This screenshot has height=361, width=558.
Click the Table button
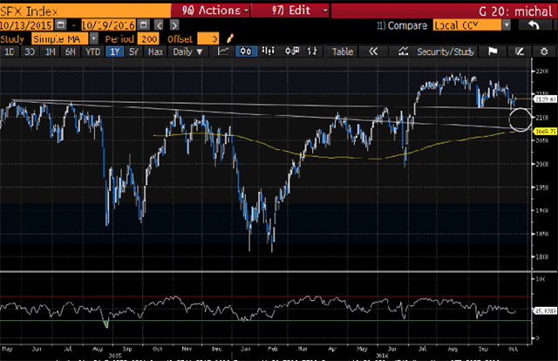343,51
